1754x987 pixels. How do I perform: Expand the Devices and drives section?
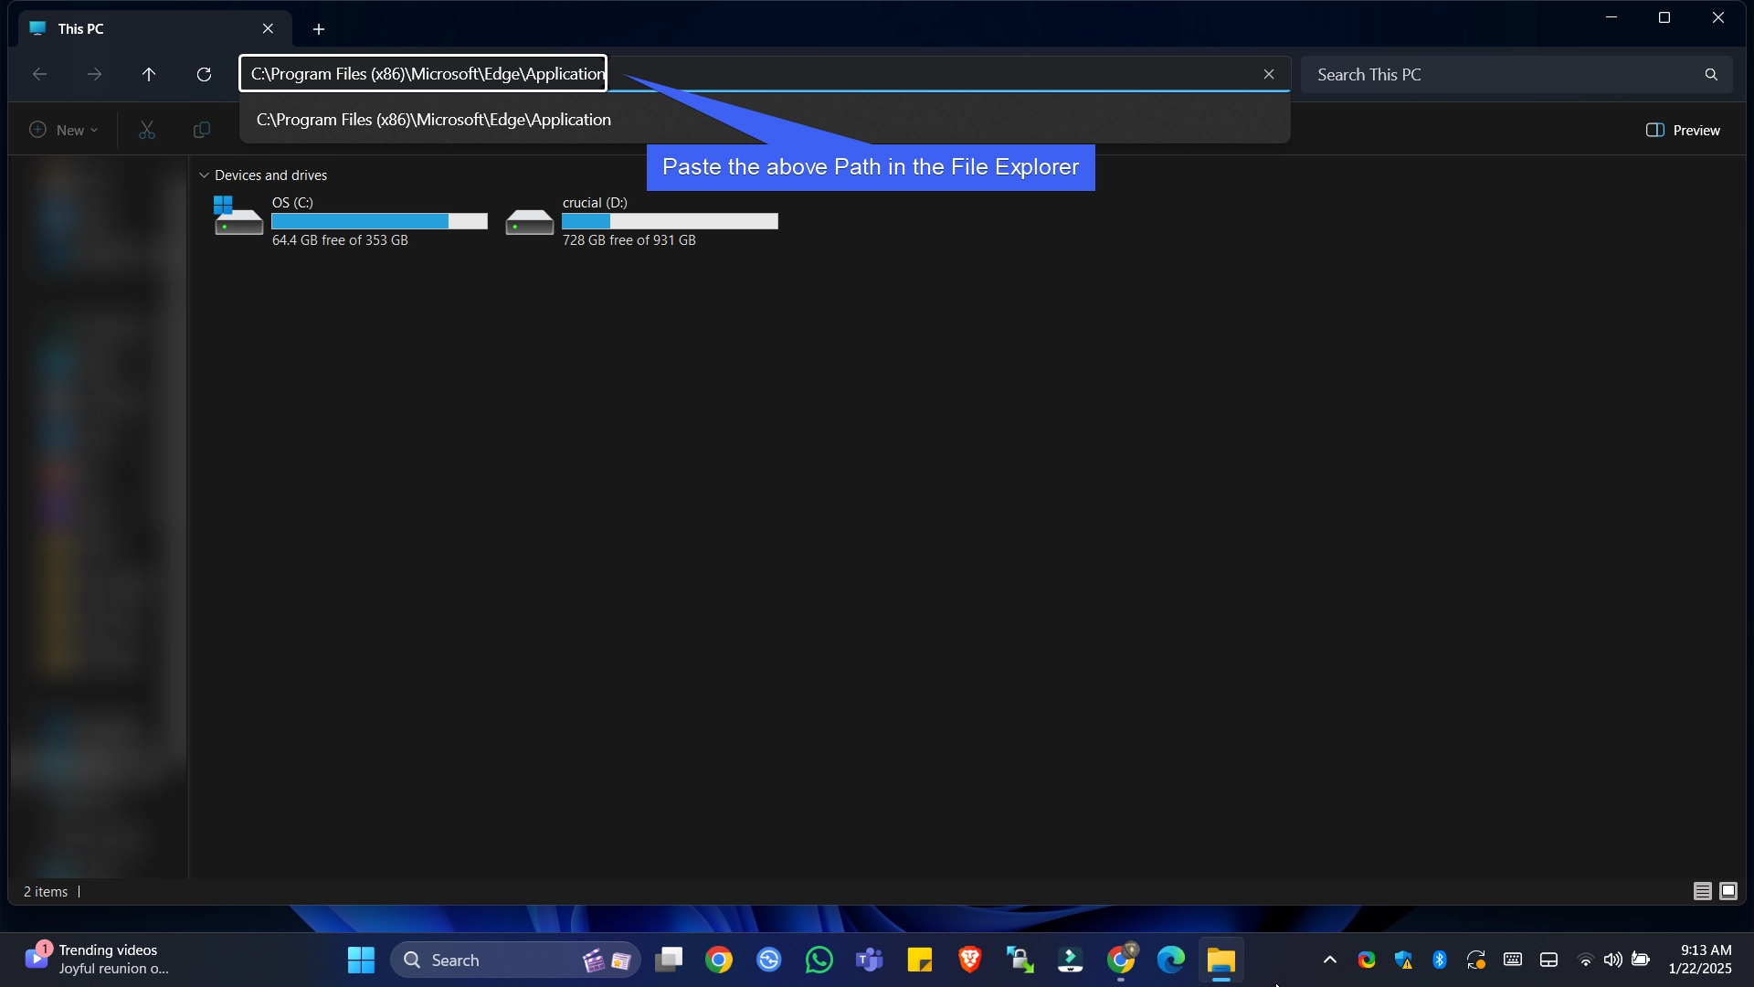203,175
